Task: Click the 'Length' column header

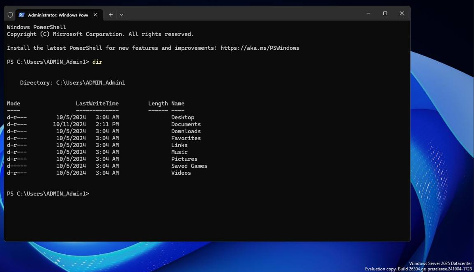Action: click(158, 104)
